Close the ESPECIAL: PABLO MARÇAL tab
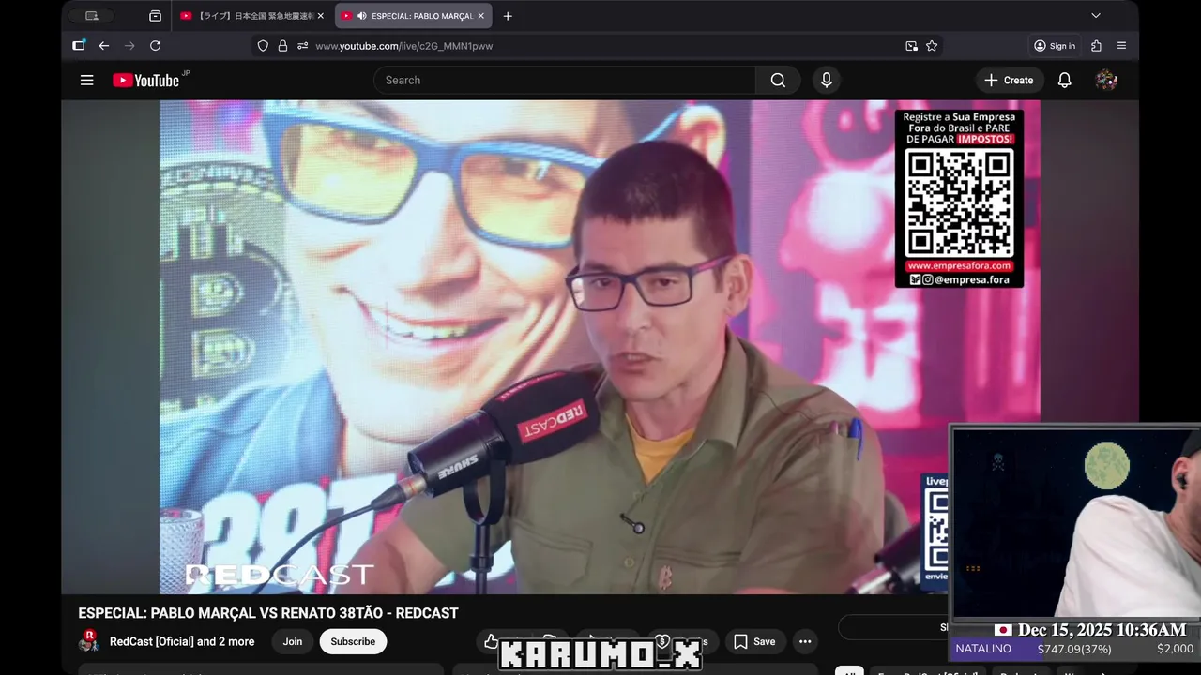Viewport: 1201px width, 675px height. click(481, 16)
